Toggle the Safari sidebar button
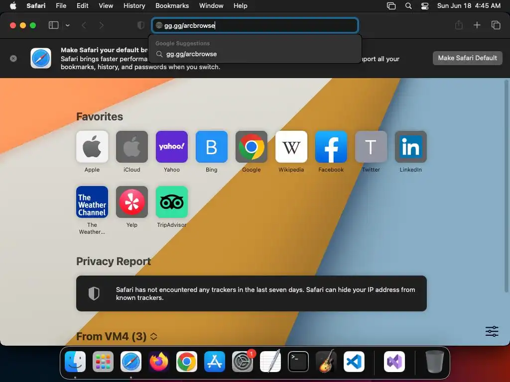This screenshot has width=510, height=382. (x=53, y=25)
